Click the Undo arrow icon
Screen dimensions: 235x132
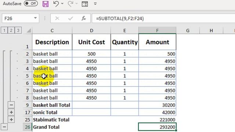click(56, 4)
